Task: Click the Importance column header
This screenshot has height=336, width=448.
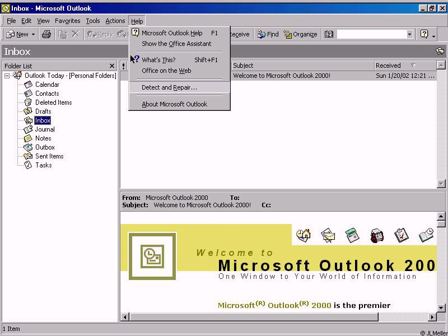Action: coord(123,66)
